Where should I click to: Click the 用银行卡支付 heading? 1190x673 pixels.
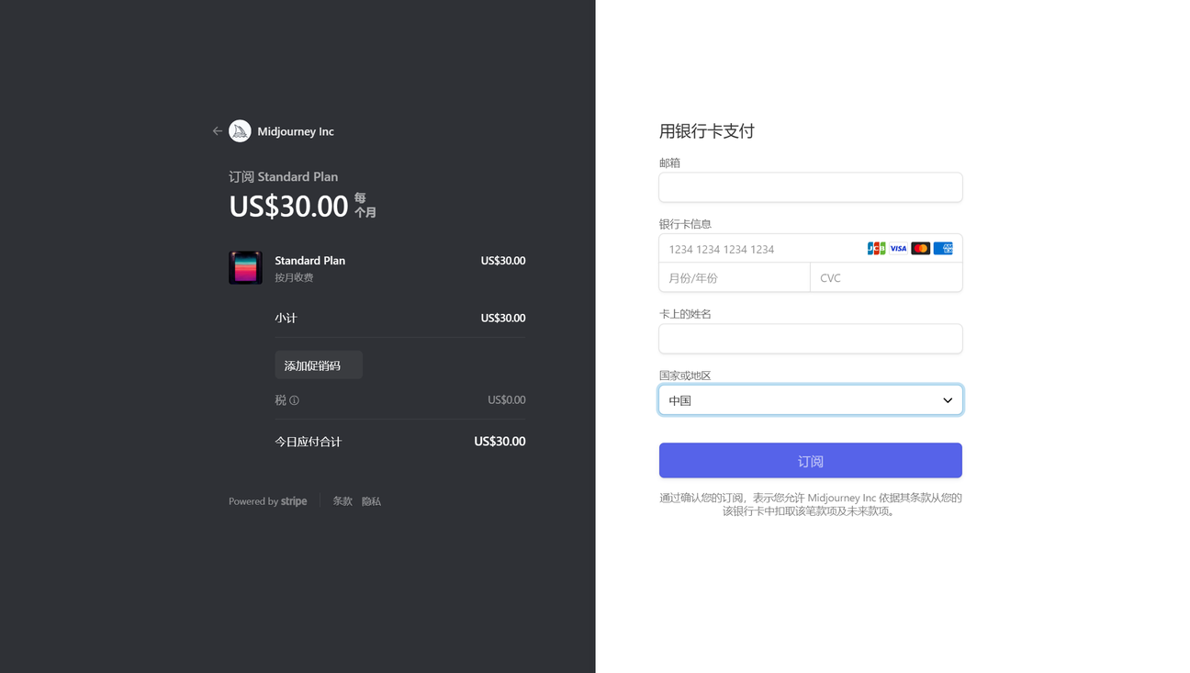tap(707, 131)
